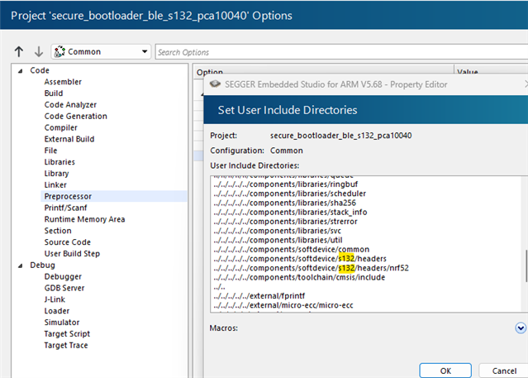Click the external/fprintf line
Screen dimensions: 528x378
click(259, 296)
